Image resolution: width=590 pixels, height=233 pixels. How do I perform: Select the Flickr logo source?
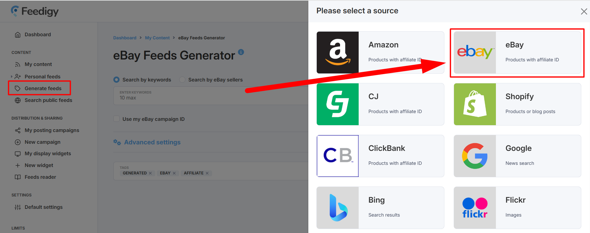pyautogui.click(x=474, y=208)
